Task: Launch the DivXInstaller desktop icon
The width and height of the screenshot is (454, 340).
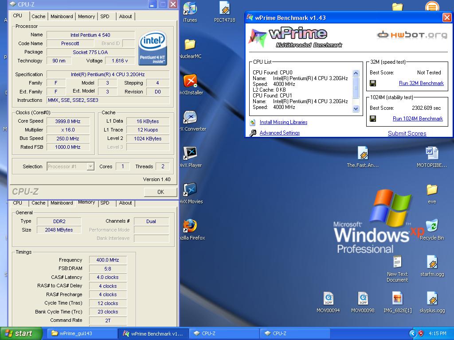Action: 190,81
